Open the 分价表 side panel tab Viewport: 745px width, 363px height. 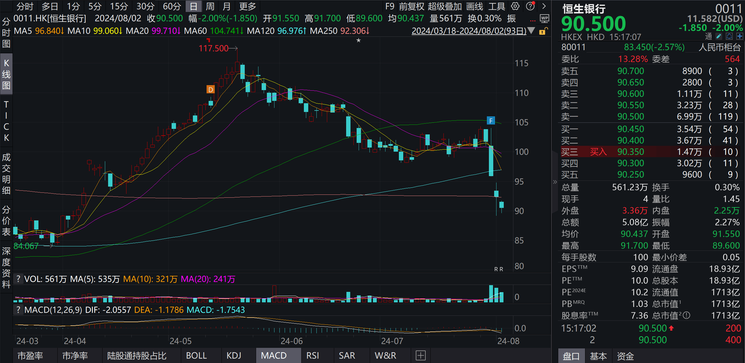pyautogui.click(x=6, y=221)
